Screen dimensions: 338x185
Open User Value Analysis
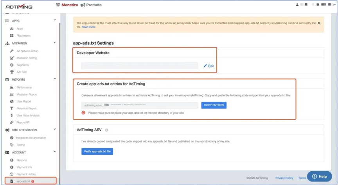[28, 116]
